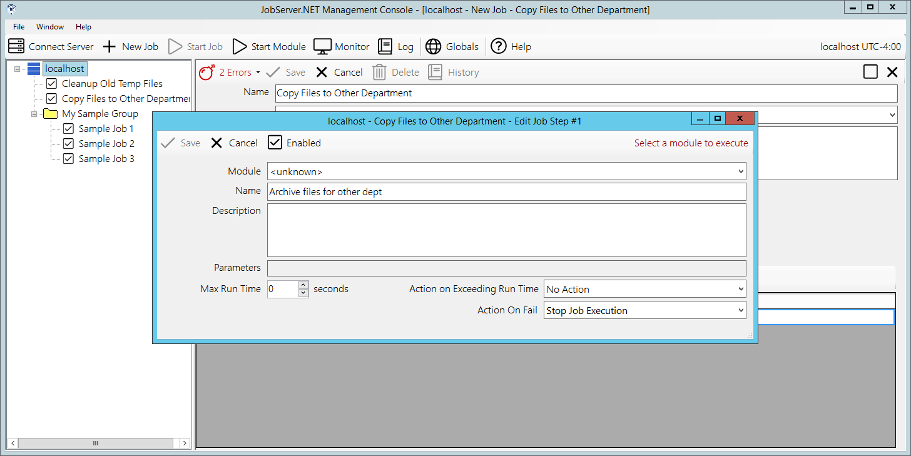
Task: Click the step Description text area
Action: 506,230
